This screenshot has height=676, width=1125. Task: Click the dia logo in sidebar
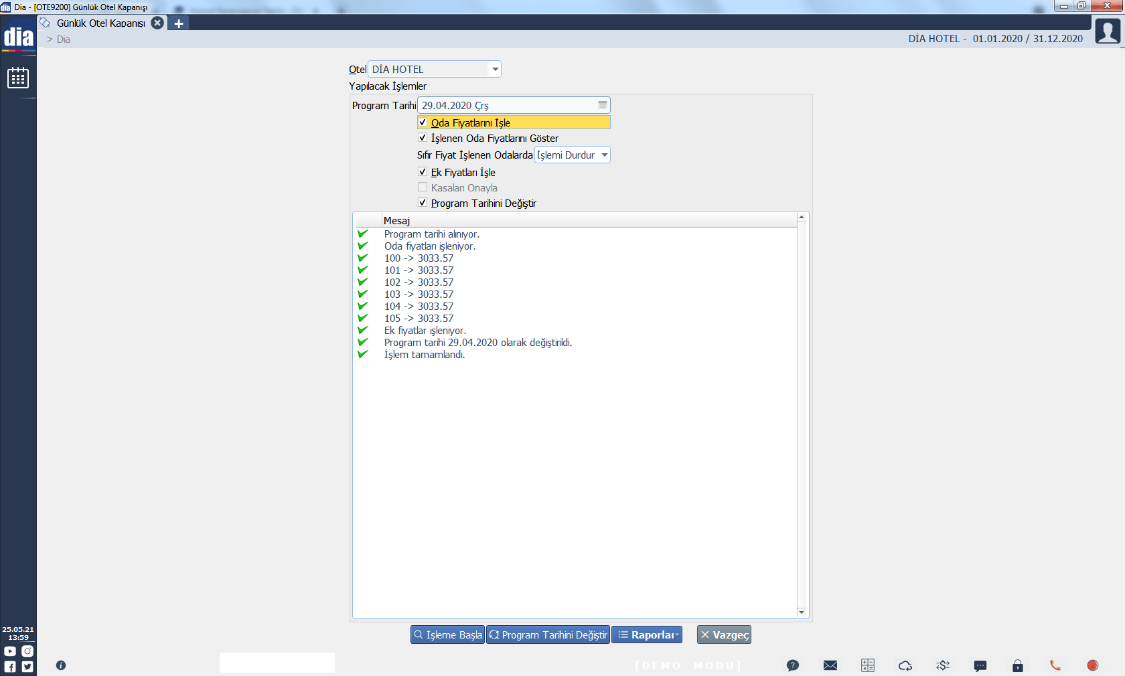click(18, 36)
